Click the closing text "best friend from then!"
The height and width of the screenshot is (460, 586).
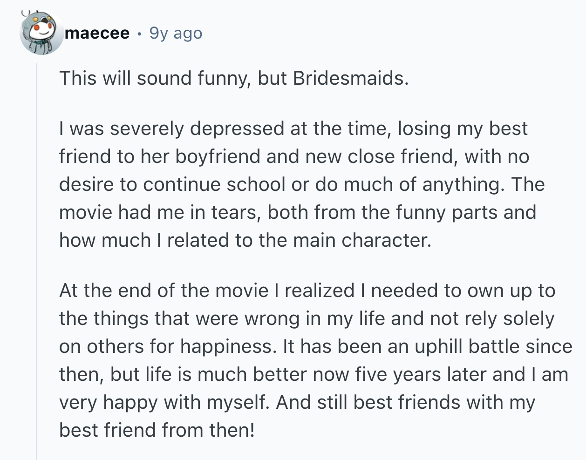click(x=157, y=430)
